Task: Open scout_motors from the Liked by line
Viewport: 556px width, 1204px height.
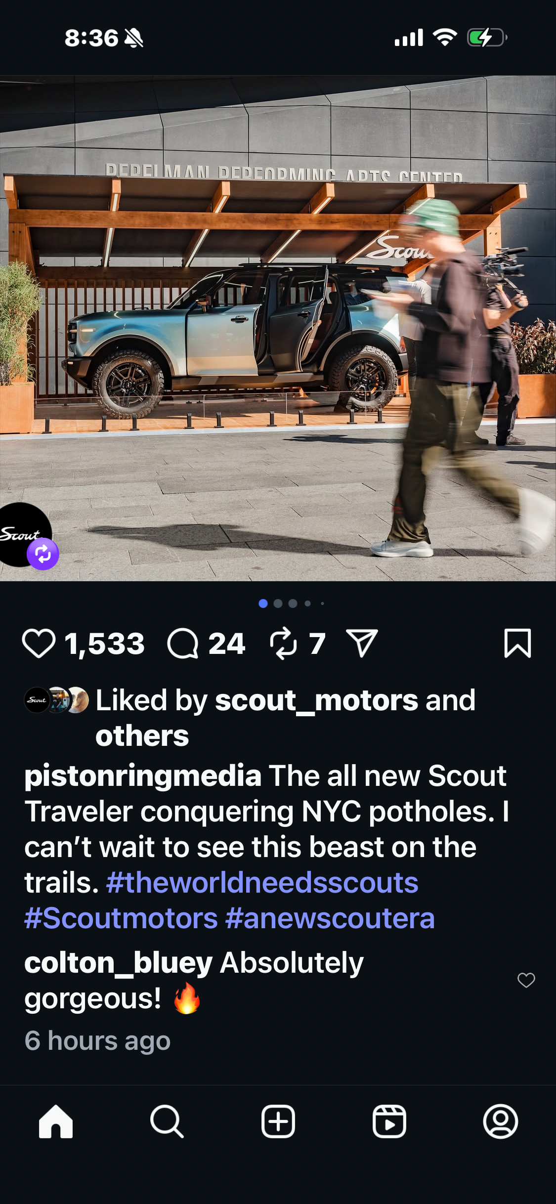Action: coord(317,700)
